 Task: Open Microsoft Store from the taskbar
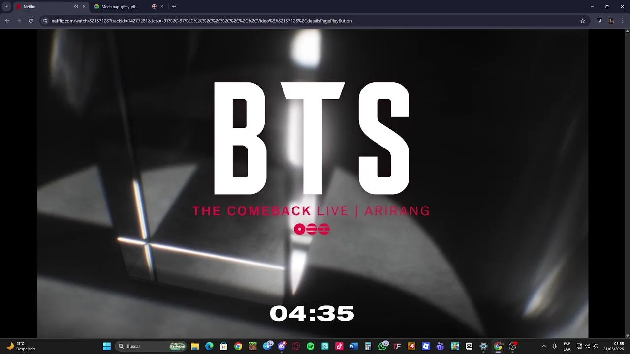pos(223,346)
